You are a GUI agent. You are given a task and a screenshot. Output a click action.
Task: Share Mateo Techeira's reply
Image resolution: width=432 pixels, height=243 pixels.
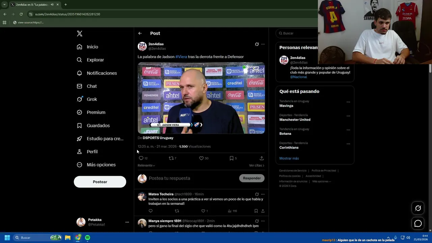click(x=263, y=211)
